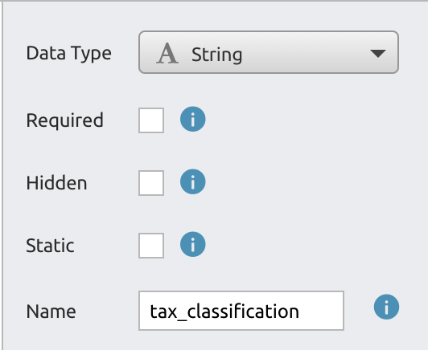Click the left panel divider line
Viewport: 428px width, 350px height.
(2, 175)
